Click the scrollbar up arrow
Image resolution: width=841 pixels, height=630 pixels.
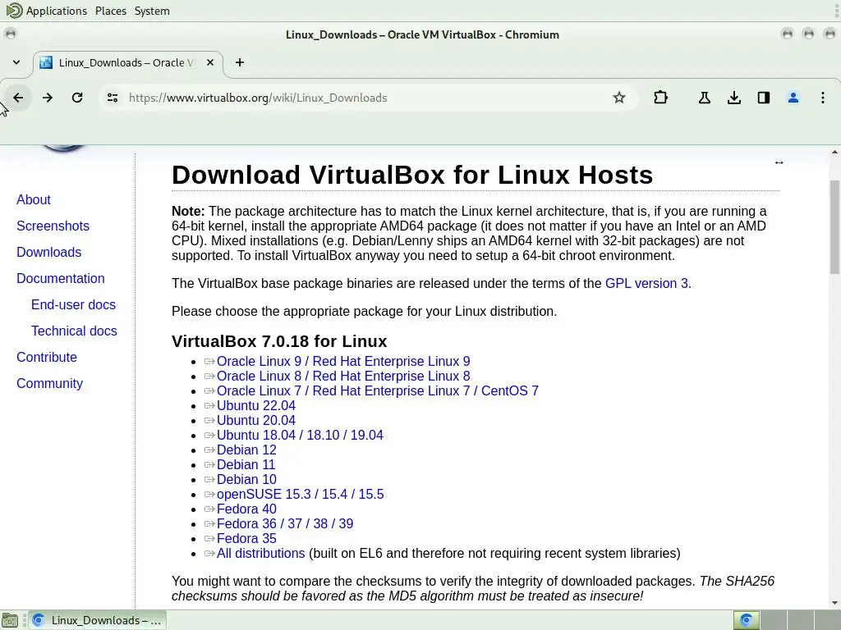[834, 152]
